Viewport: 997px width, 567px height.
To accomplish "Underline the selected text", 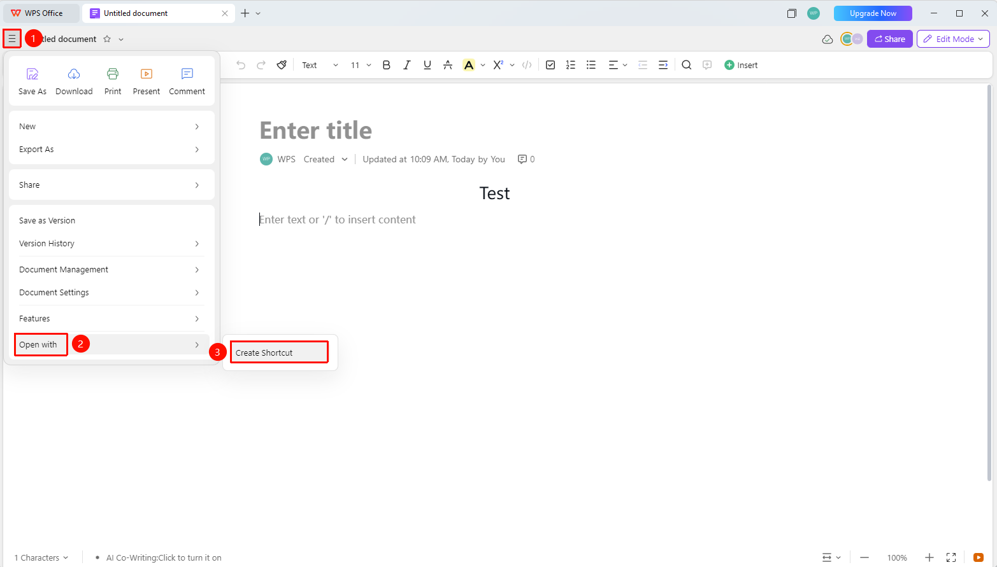I will 427,65.
